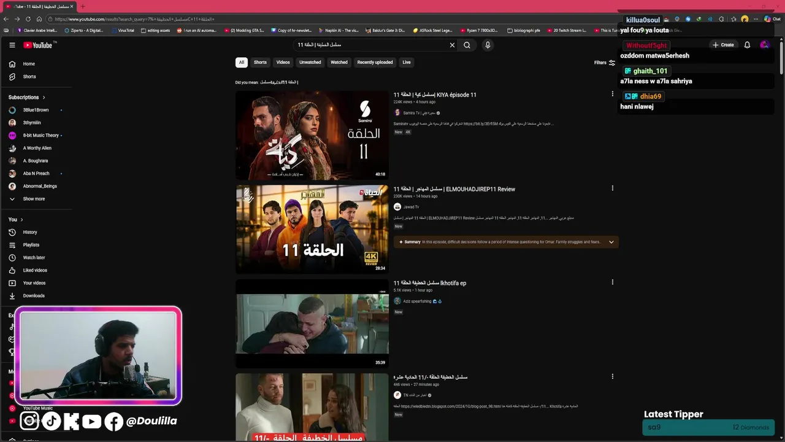
Task: Play the KIYA episode 11 thumbnail
Action: pyautogui.click(x=312, y=135)
